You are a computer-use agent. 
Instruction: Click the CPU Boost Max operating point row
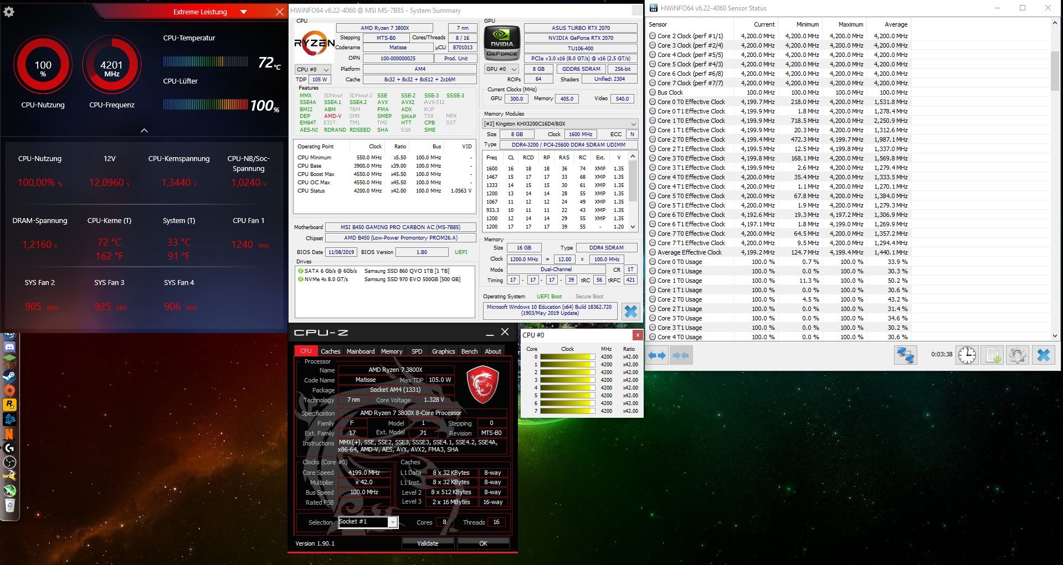(384, 174)
